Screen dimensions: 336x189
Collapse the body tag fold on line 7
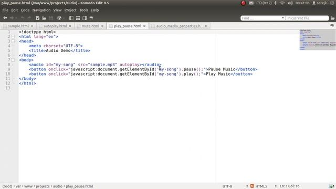coord(13,60)
